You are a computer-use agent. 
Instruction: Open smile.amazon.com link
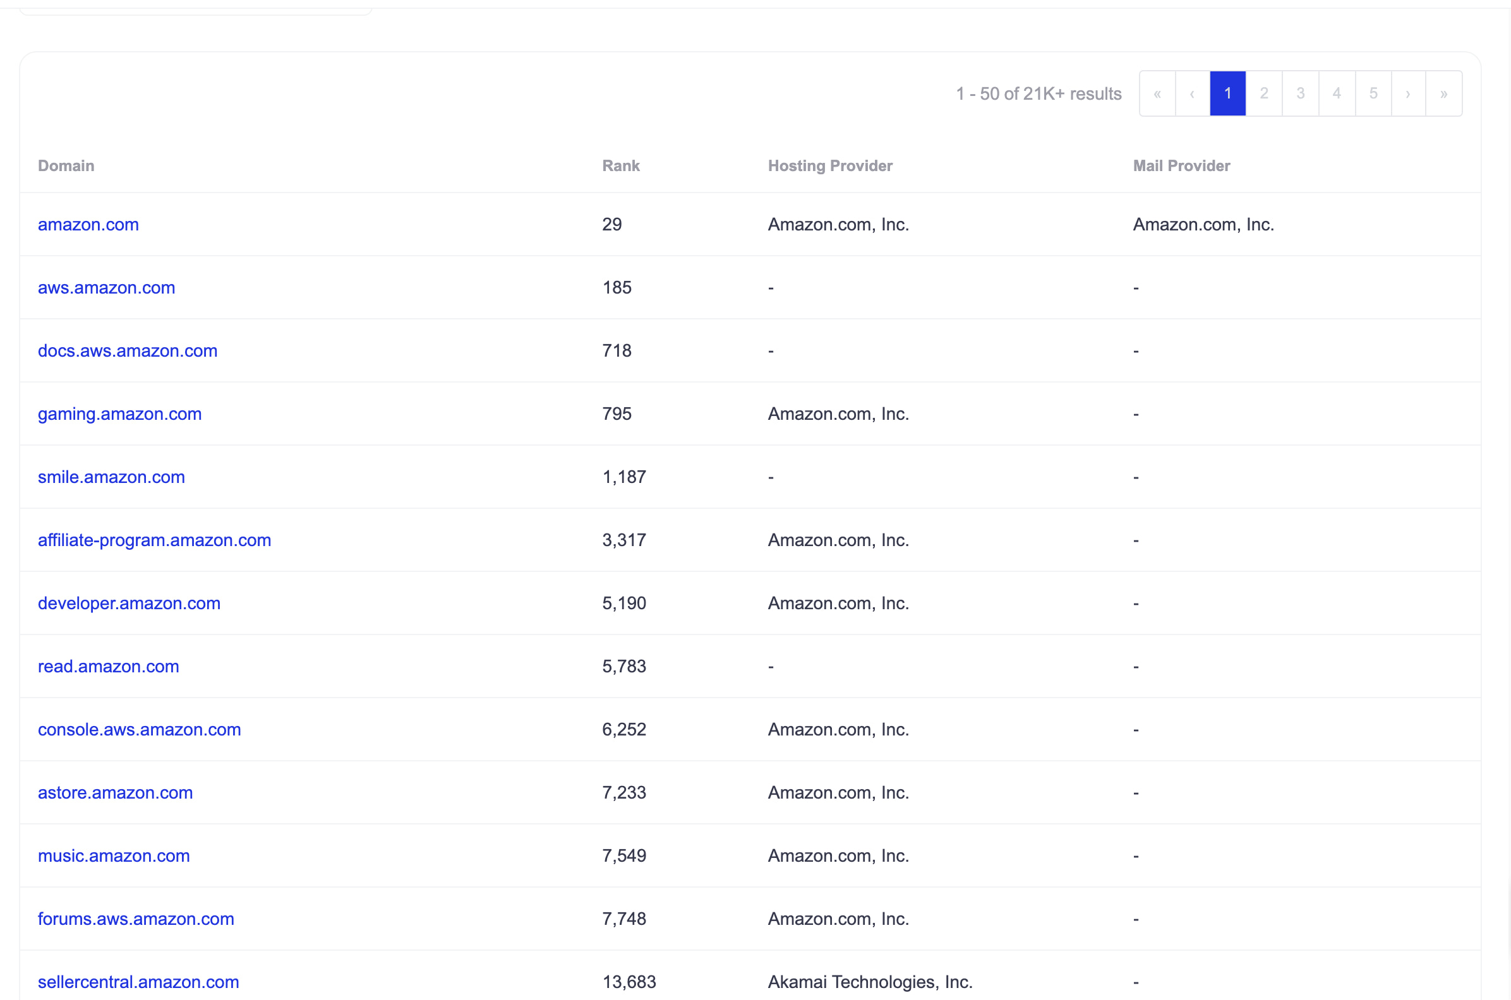pyautogui.click(x=111, y=477)
